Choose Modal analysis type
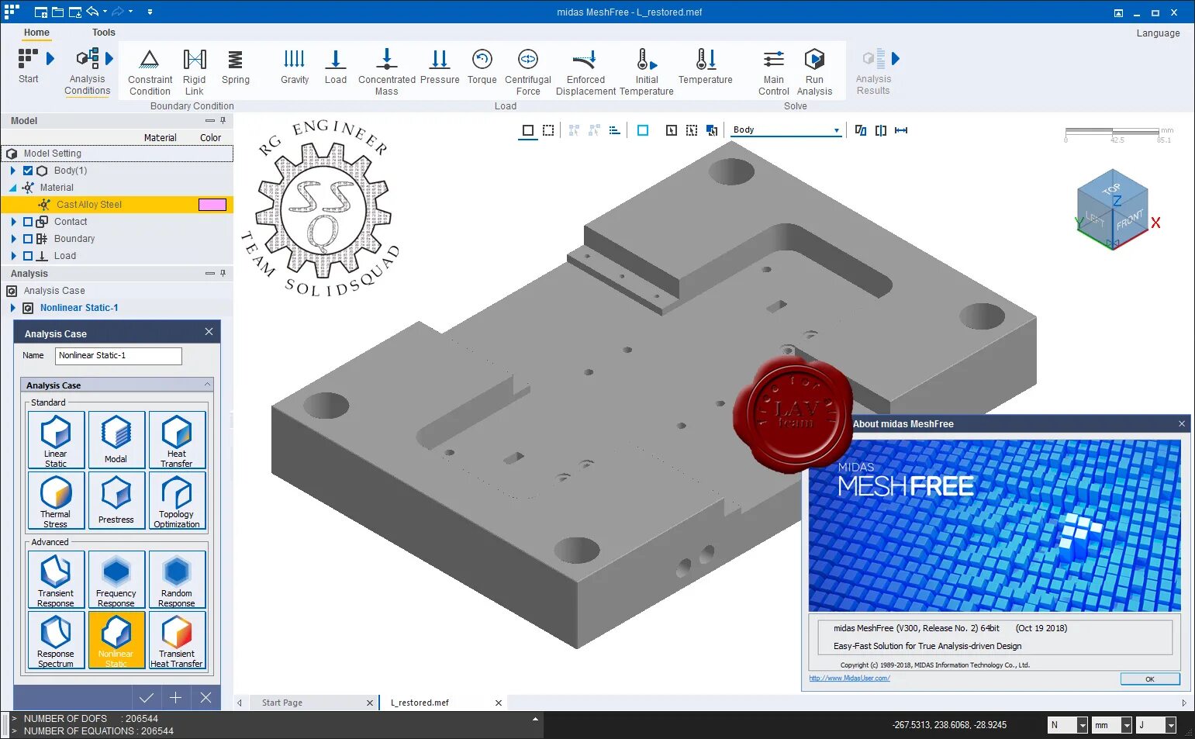This screenshot has height=739, width=1195. coord(116,440)
